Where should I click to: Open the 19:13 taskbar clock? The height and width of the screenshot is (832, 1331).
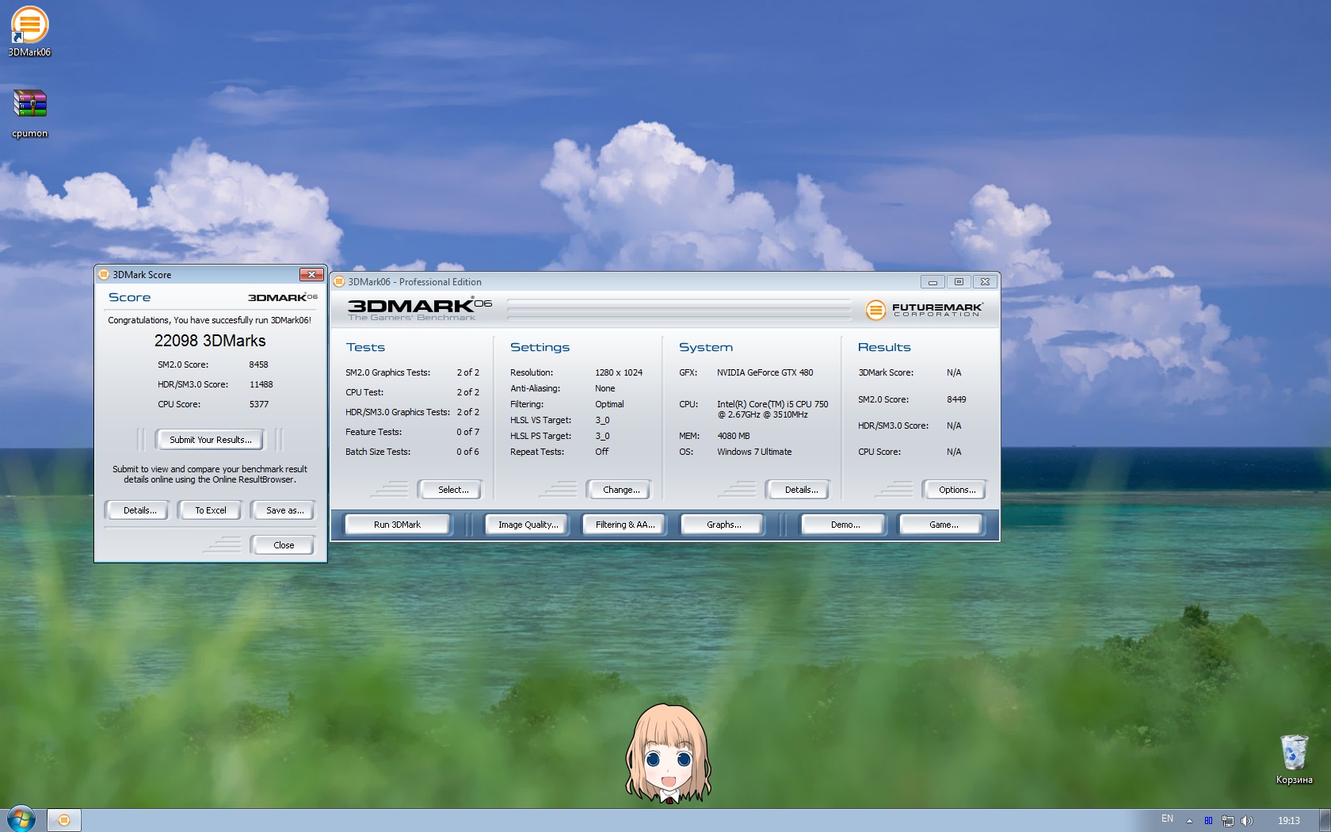pos(1288,821)
